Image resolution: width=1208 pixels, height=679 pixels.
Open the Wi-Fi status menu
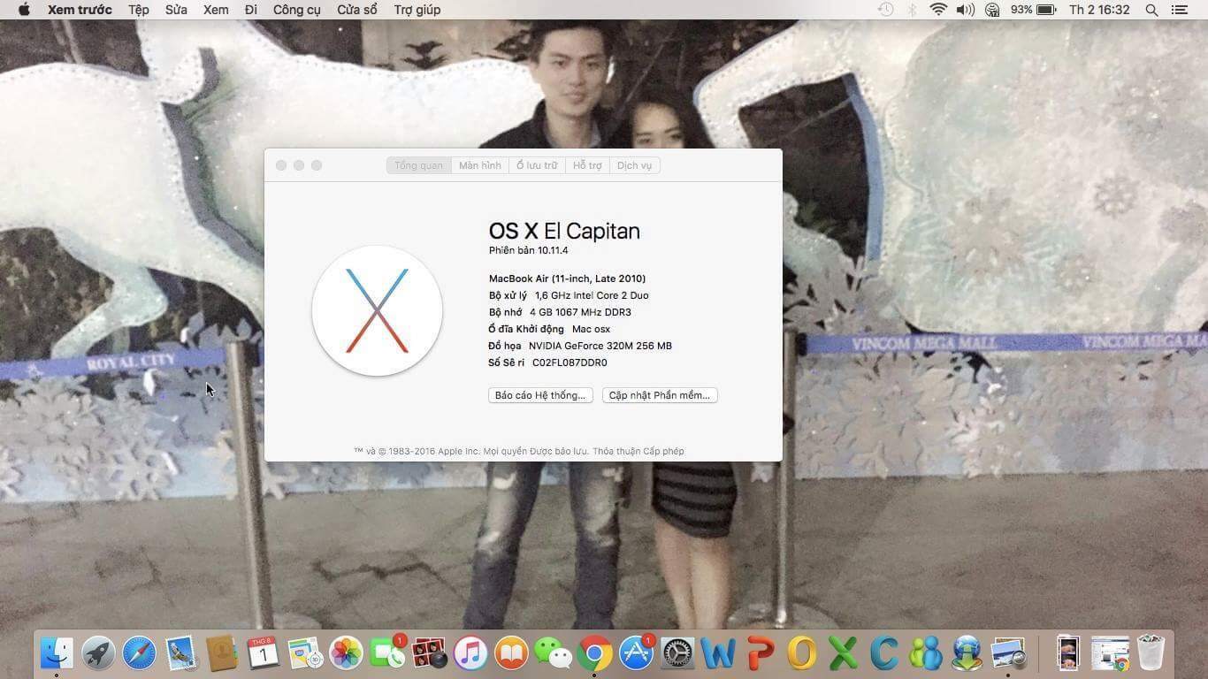(938, 10)
